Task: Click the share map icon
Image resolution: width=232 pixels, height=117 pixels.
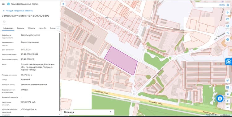Action: coord(228,33)
